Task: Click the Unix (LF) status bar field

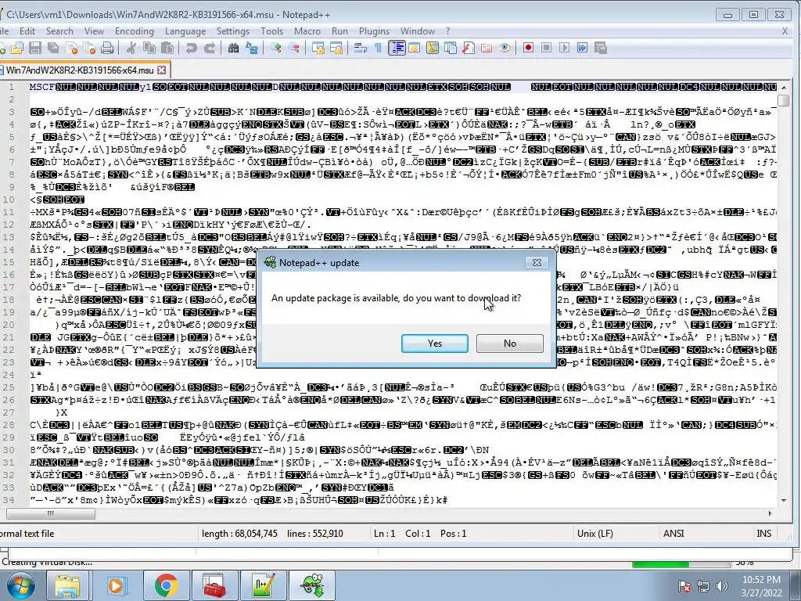Action: 594,534
